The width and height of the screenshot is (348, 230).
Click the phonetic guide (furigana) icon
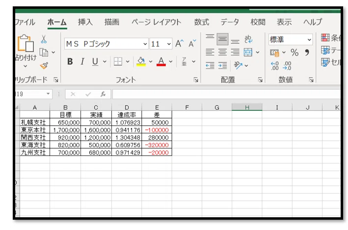point(184,61)
